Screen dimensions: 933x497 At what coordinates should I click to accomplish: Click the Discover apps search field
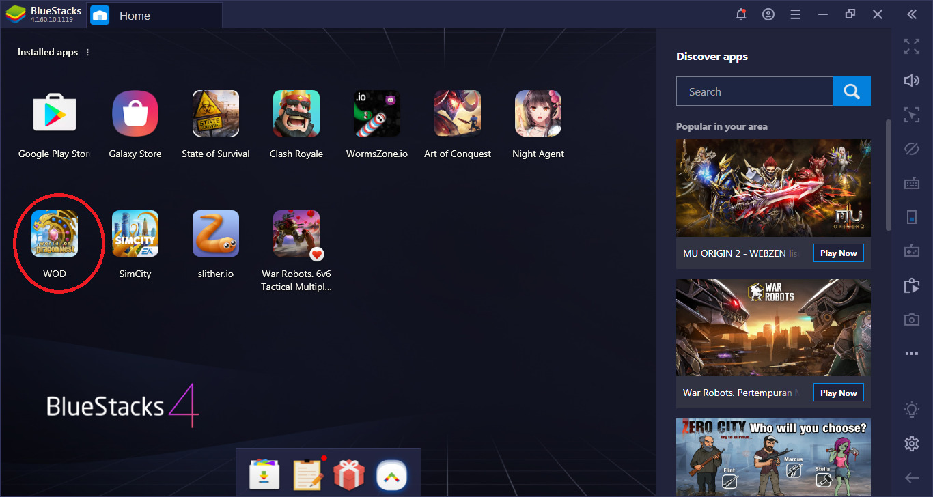pyautogui.click(x=754, y=91)
